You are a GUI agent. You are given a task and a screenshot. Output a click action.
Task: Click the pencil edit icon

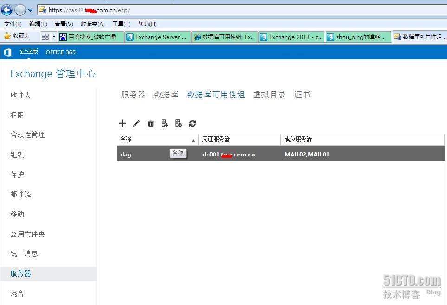(x=136, y=123)
